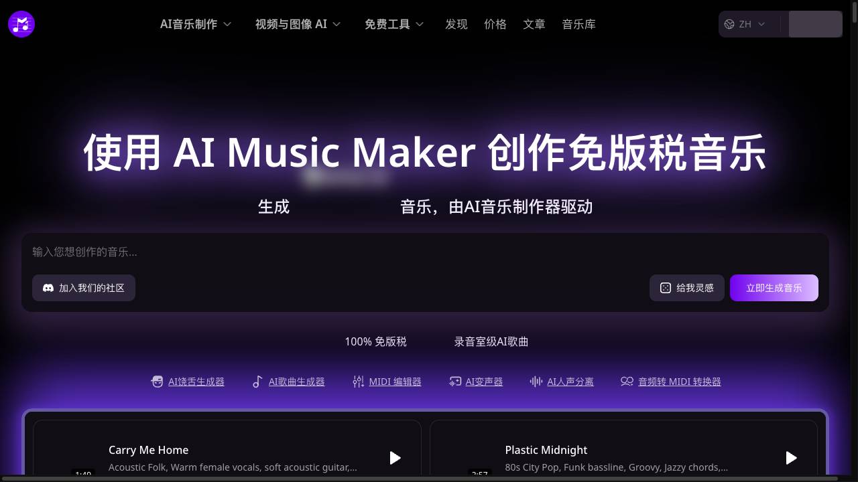The width and height of the screenshot is (858, 482).
Task: Open the 价格 pricing page
Action: tap(495, 24)
